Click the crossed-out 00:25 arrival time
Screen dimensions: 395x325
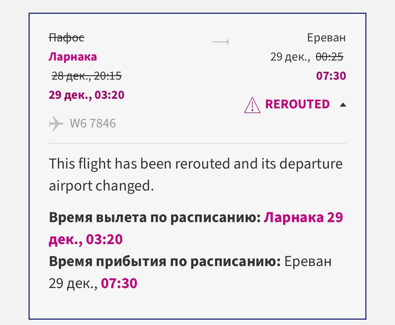329,57
